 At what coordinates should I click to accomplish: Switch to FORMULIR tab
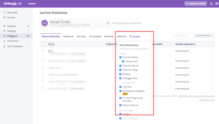point(68,37)
